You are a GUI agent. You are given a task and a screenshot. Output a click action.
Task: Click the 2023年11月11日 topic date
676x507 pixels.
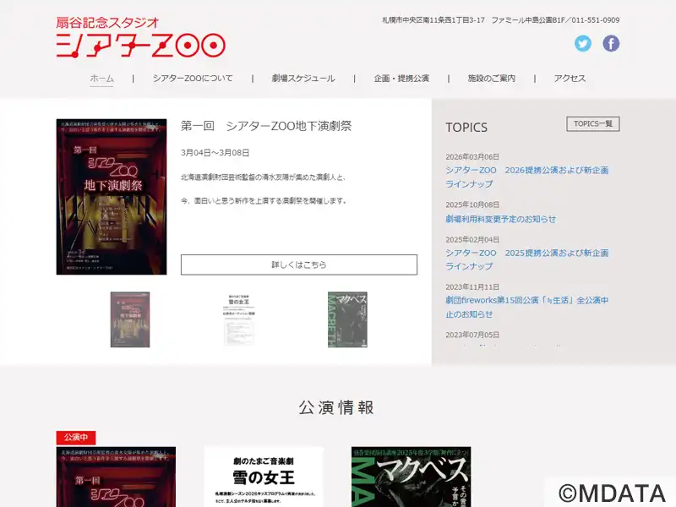coord(472,287)
